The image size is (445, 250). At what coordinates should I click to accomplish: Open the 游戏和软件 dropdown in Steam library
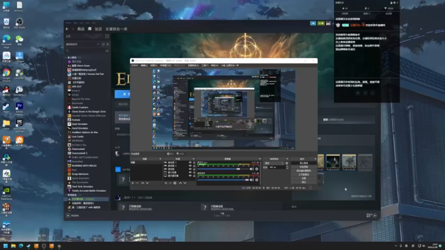(x=82, y=44)
